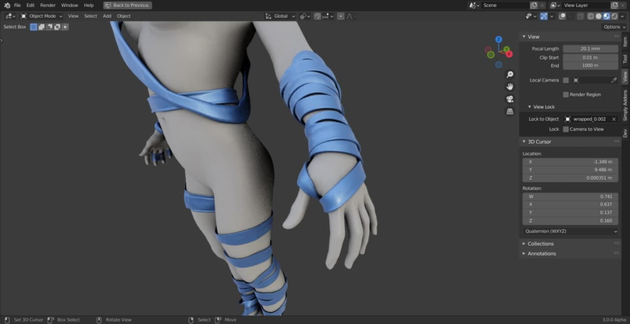Toggle the camera view icon
Viewport: 630px width, 324px height.
point(510,99)
